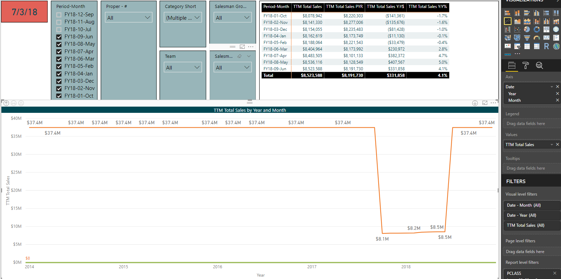The width and height of the screenshot is (561, 279).
Task: Check the FY18-11-Aug period checkbox
Action: click(59, 22)
